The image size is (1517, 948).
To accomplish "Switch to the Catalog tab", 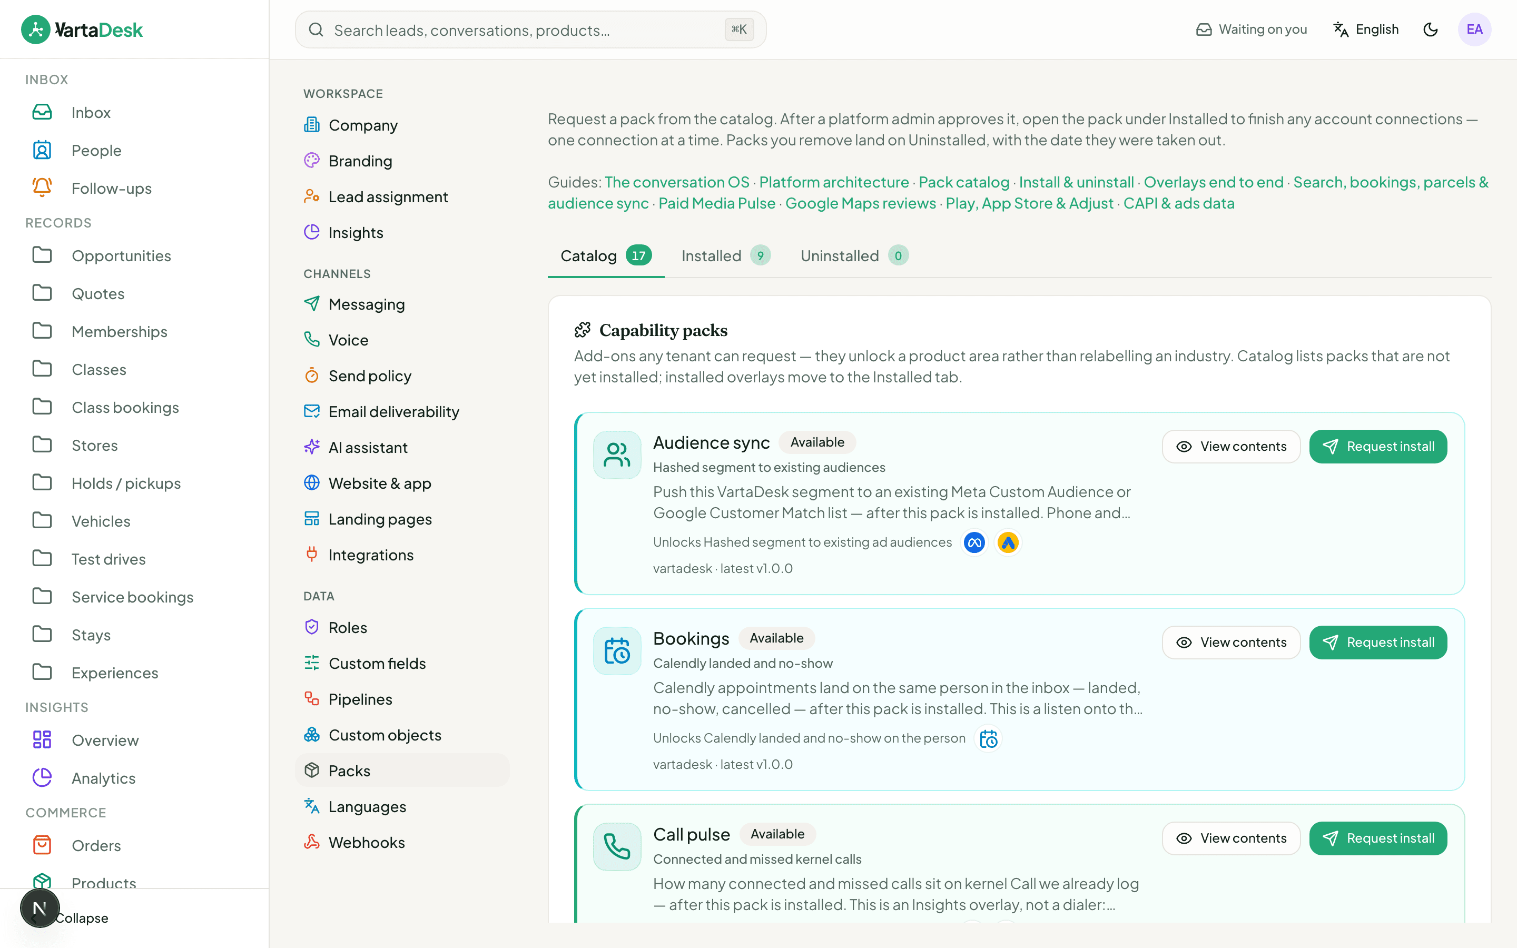I will point(606,256).
